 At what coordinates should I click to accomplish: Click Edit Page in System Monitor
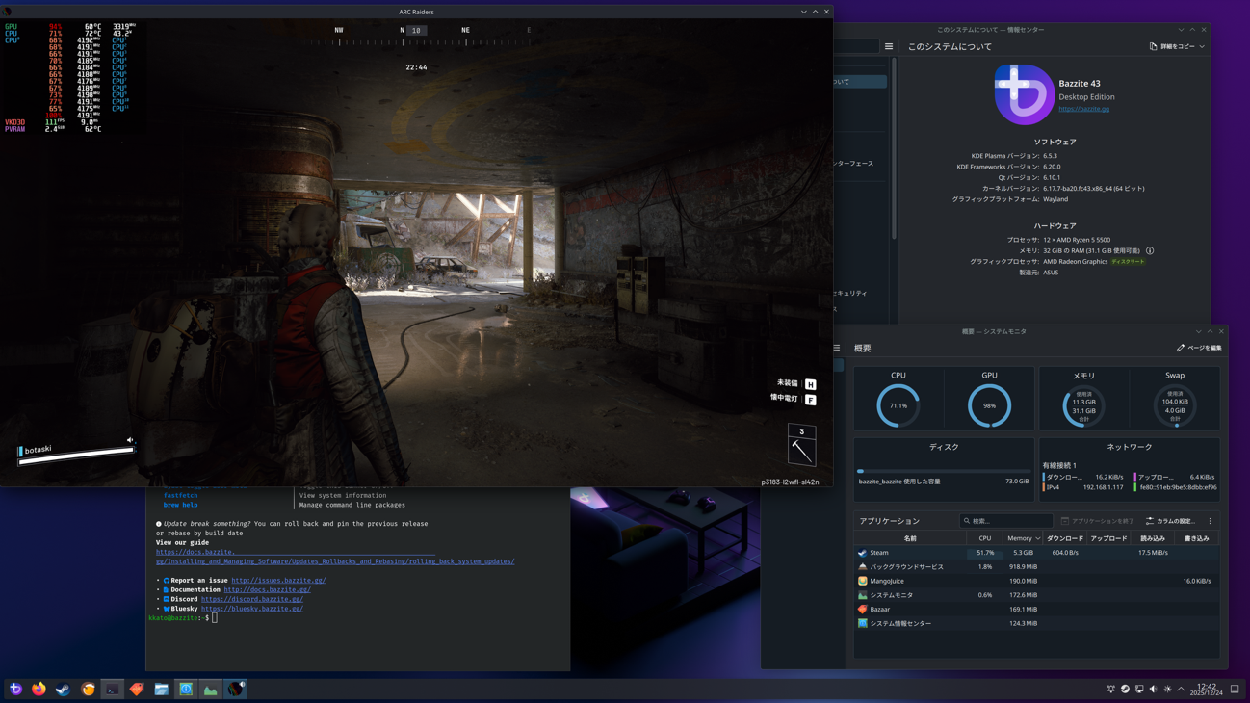tap(1199, 348)
